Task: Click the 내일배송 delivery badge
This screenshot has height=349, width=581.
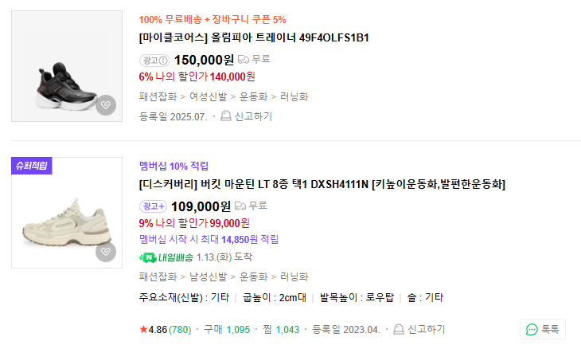Action: tap(166, 257)
